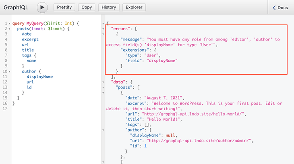Screen dimensions: 294x164
Task: Click the 'url' field on line 5
Action: [25, 45]
